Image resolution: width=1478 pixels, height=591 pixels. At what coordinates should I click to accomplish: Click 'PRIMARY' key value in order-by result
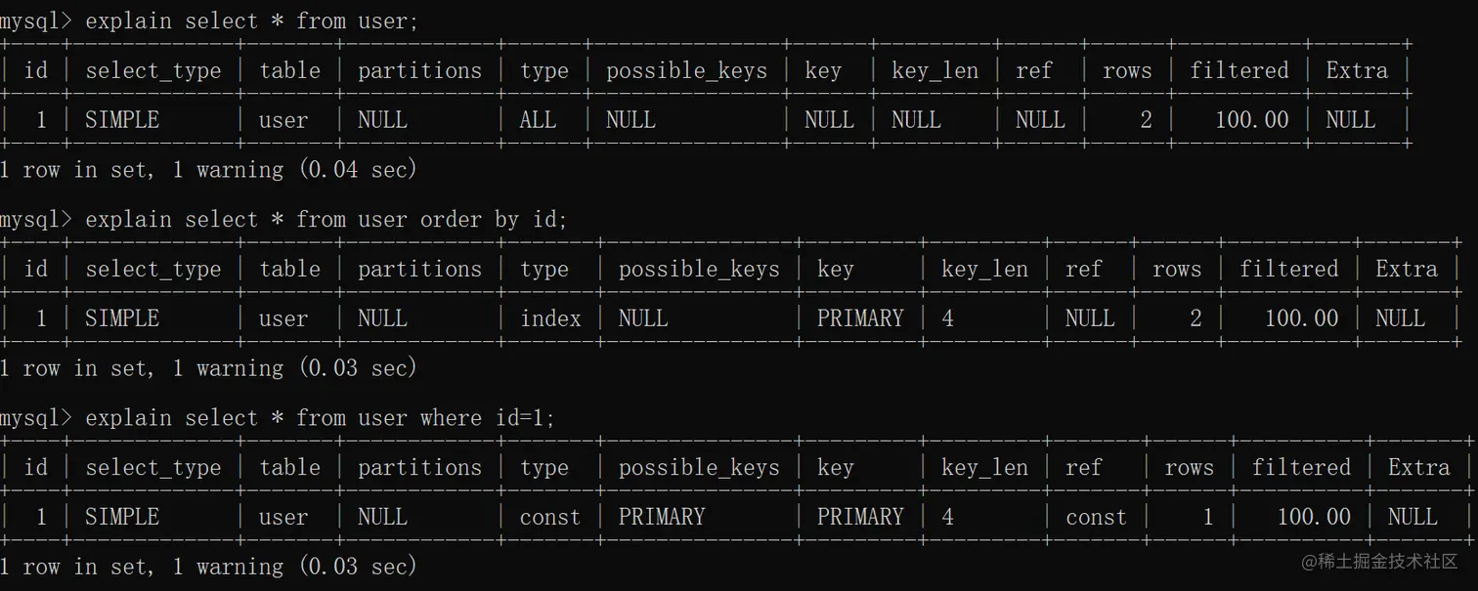tap(860, 317)
